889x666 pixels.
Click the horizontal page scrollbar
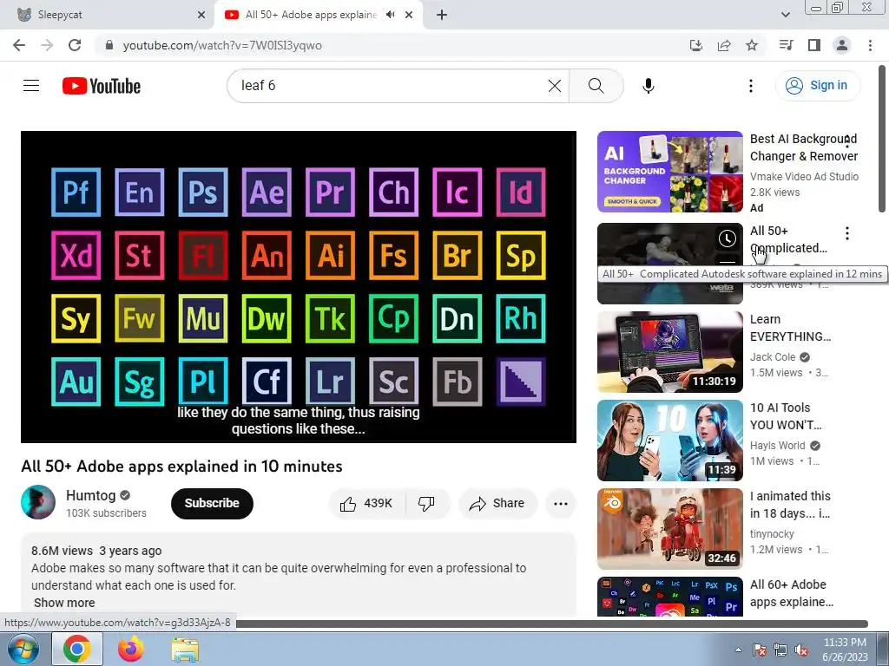[552, 624]
